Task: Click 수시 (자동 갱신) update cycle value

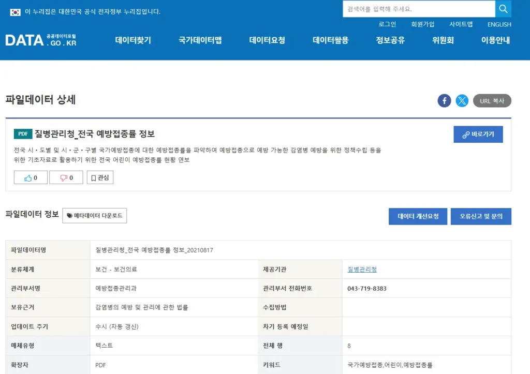Action: pos(117,327)
